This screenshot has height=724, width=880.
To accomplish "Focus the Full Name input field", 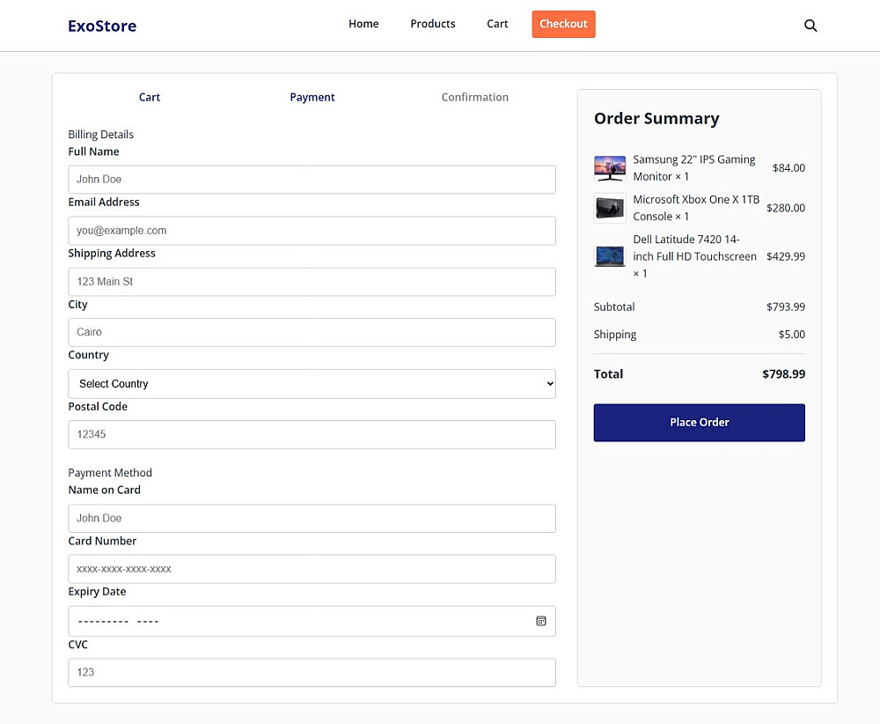I will click(x=312, y=179).
